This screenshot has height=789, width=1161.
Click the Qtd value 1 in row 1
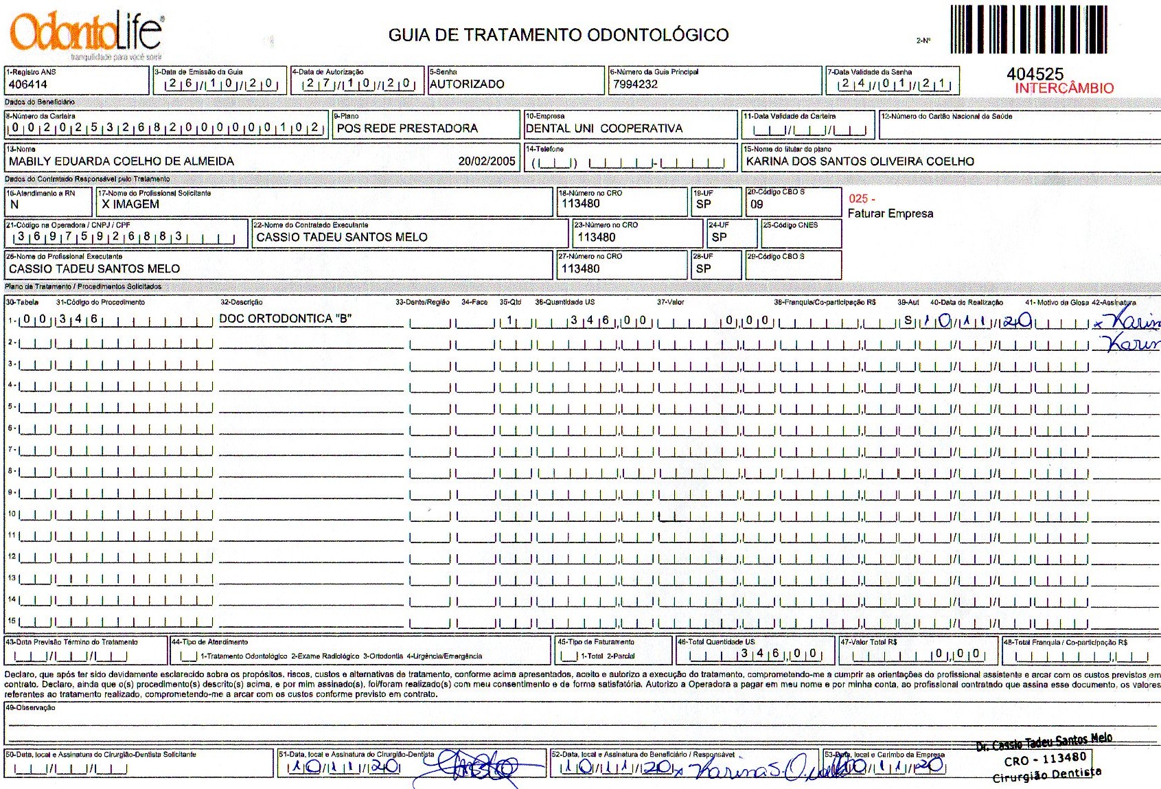pyautogui.click(x=509, y=320)
